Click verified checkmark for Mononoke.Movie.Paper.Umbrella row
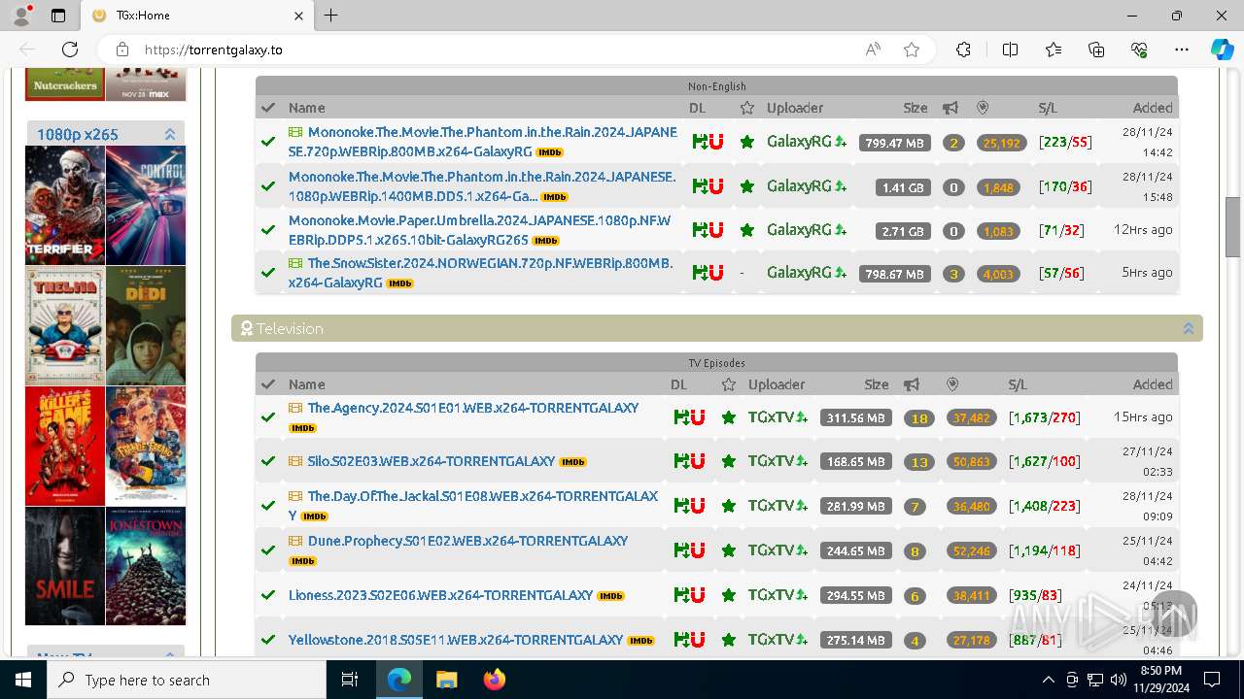1244x699 pixels. [268, 230]
